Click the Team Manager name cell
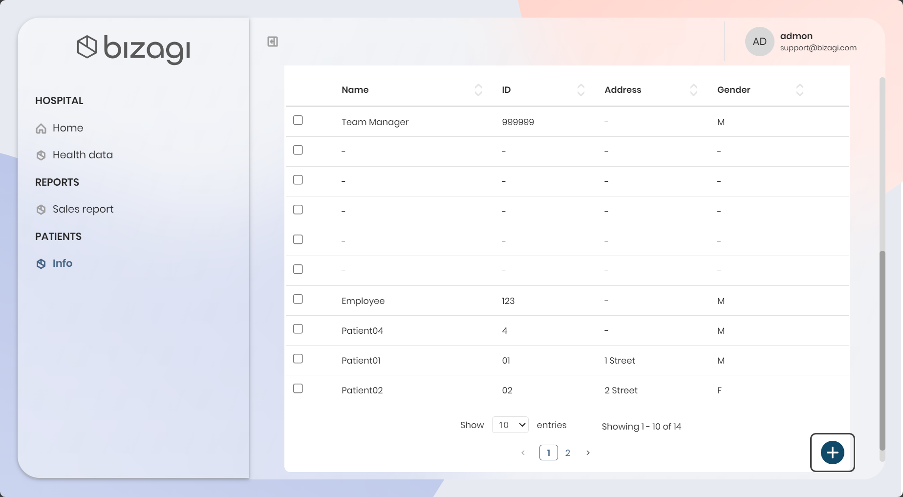Image resolution: width=903 pixels, height=497 pixels. (x=375, y=122)
